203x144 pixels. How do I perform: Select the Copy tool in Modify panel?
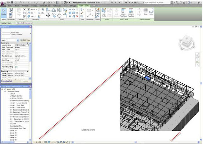click(54, 15)
